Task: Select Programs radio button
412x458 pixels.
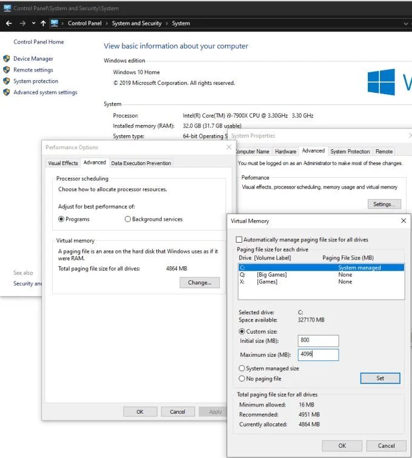Action: [x=61, y=219]
